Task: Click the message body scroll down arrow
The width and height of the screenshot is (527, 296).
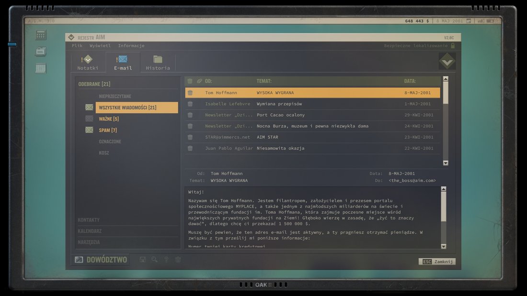Action: [x=444, y=246]
